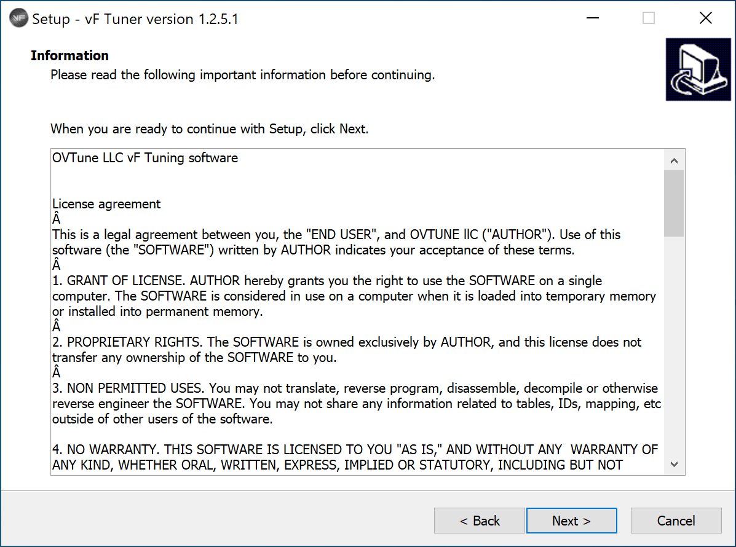Click the '3. NON PERMITTED USES' paragraph

tap(357, 403)
